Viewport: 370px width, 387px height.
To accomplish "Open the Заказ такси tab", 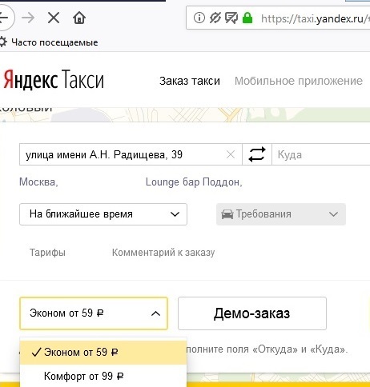I will pyautogui.click(x=190, y=81).
